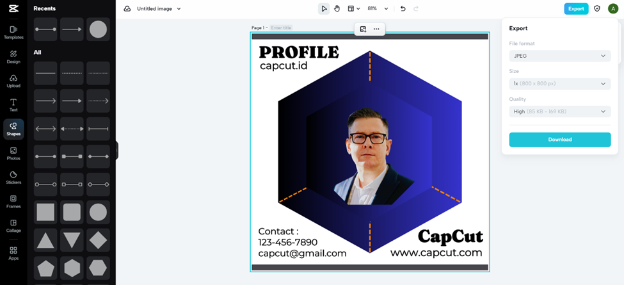Select the CapCut brand text on canvas

tap(451, 236)
